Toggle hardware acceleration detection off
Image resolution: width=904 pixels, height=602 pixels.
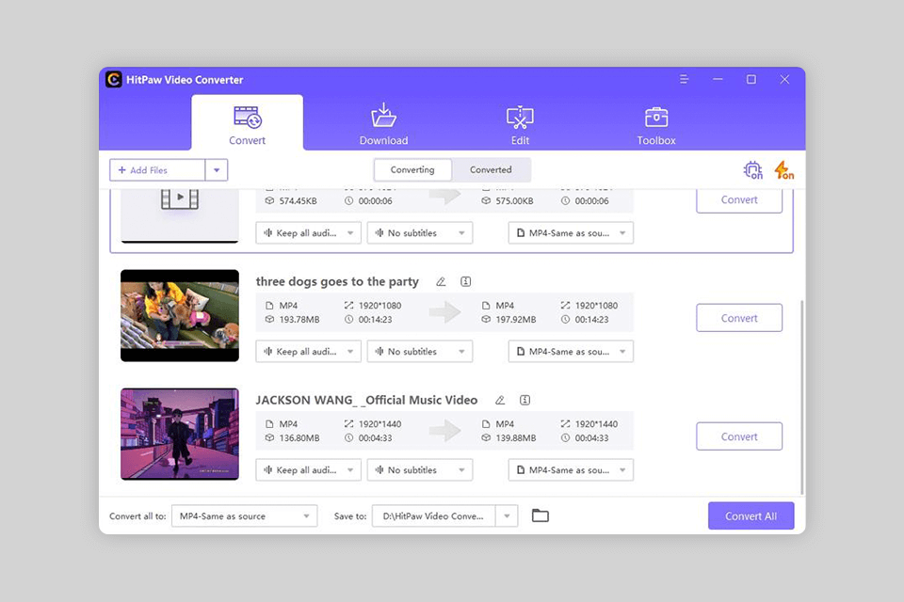(x=752, y=170)
